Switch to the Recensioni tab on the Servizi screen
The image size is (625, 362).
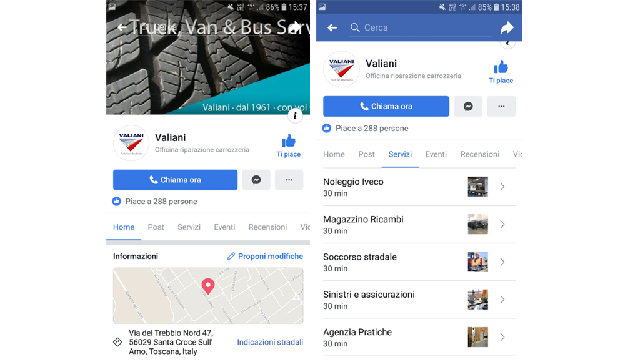[479, 154]
